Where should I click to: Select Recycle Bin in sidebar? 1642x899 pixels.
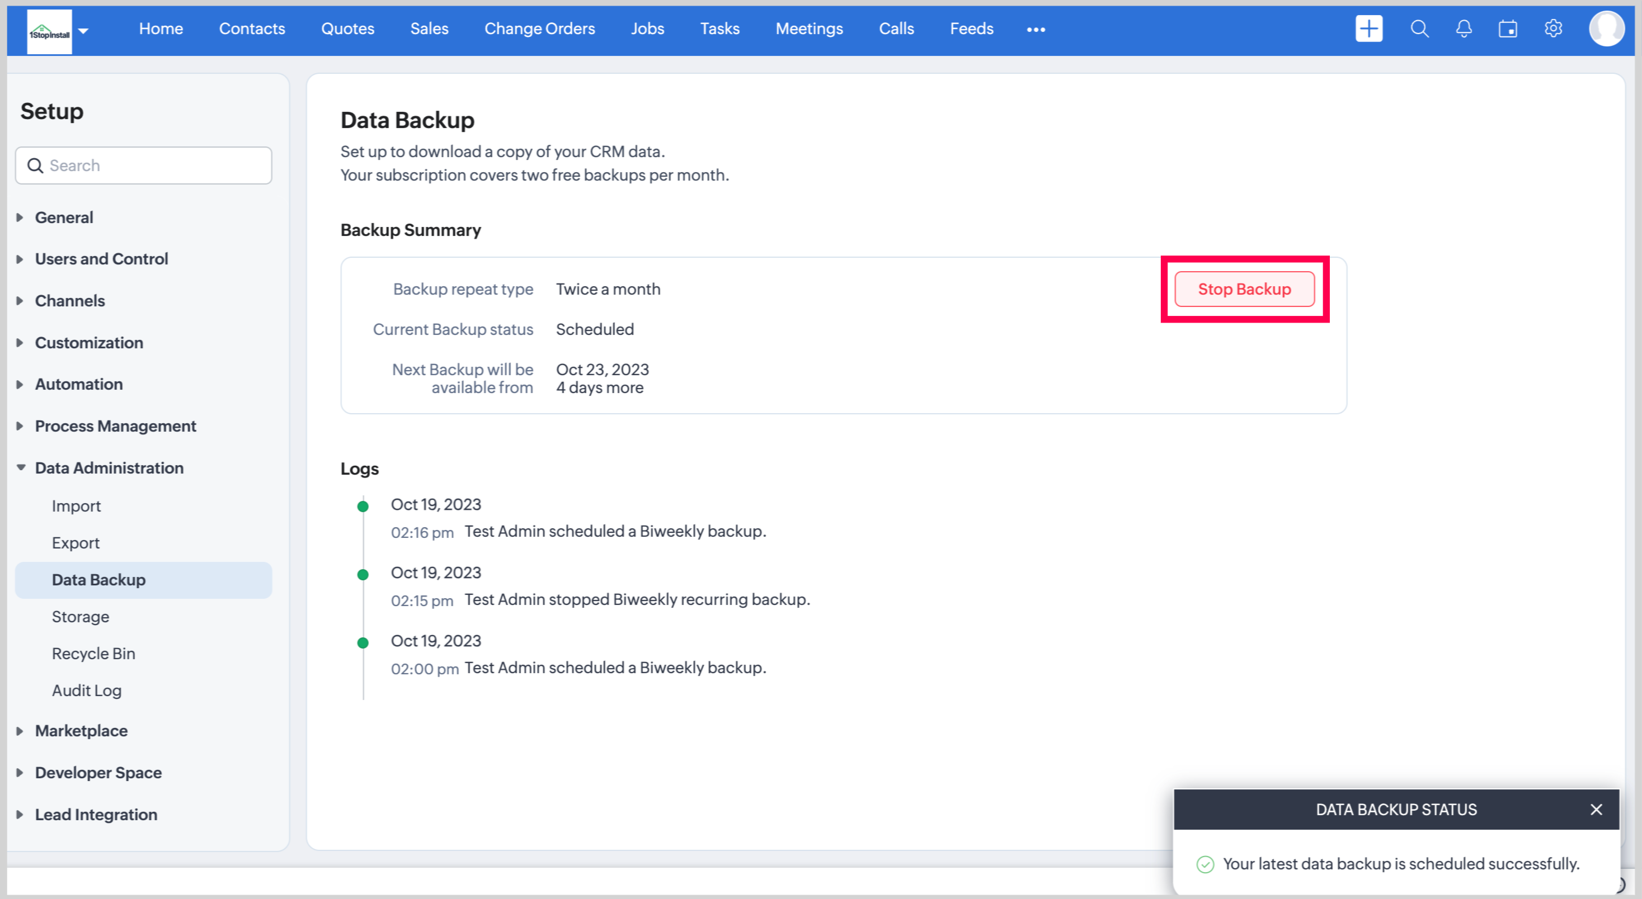[x=93, y=653]
